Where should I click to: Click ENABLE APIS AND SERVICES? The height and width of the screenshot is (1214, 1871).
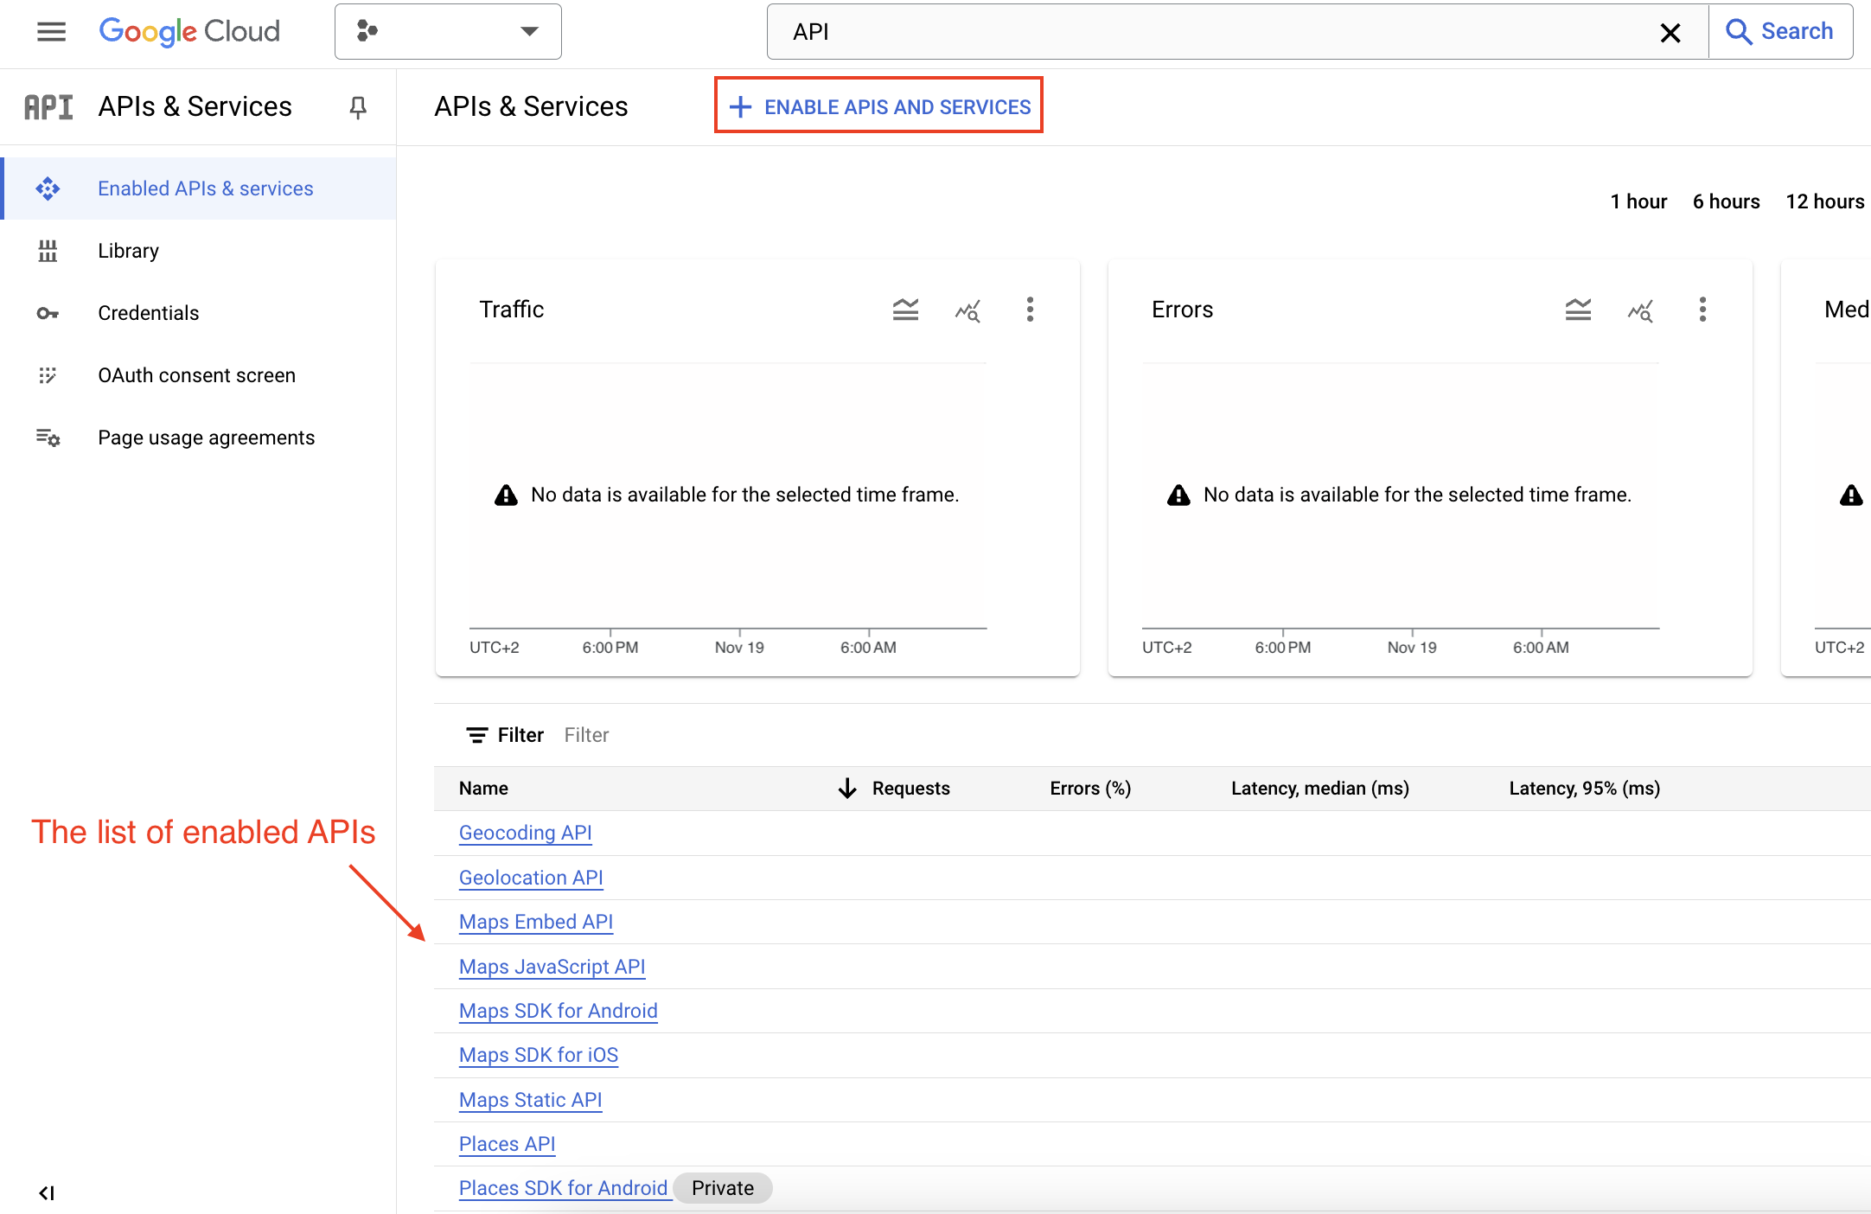tap(878, 105)
